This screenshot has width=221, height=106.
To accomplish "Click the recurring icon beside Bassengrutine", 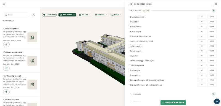I will 4,29.
